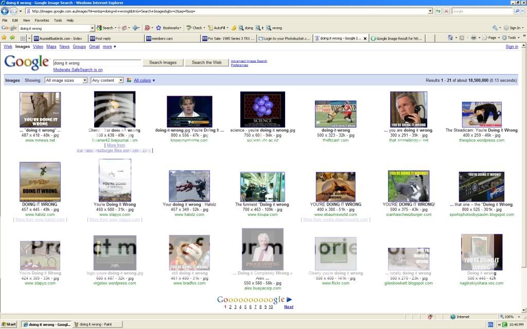Print the page using the printer icon

[x=473, y=38]
